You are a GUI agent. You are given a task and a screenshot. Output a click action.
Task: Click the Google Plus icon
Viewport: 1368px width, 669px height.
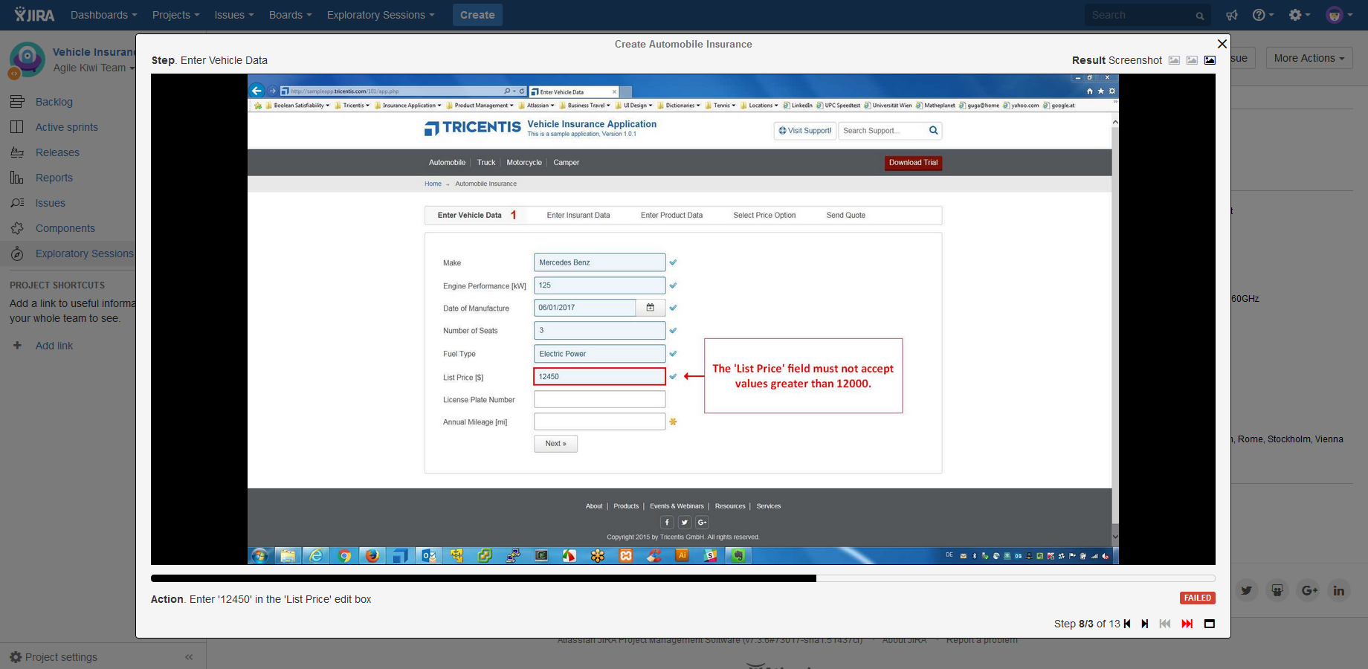1309,590
